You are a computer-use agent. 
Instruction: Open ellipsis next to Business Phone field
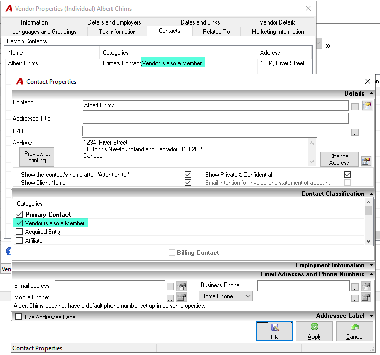tap(355, 287)
